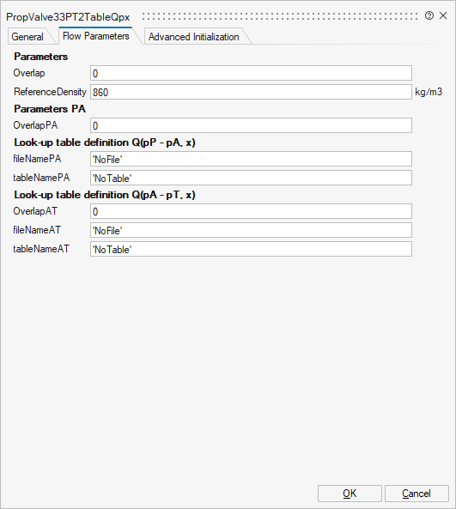Click the 'Look-up table definition Q(pA - pT, x)' heading
The image size is (456, 509).
(105, 195)
